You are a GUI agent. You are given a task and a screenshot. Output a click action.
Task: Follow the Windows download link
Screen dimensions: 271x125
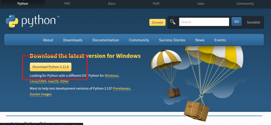(111, 76)
